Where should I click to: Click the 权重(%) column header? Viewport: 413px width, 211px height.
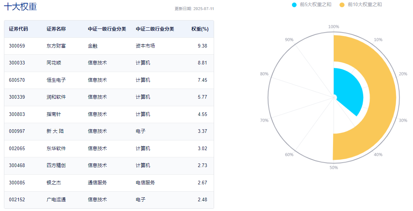(x=200, y=29)
